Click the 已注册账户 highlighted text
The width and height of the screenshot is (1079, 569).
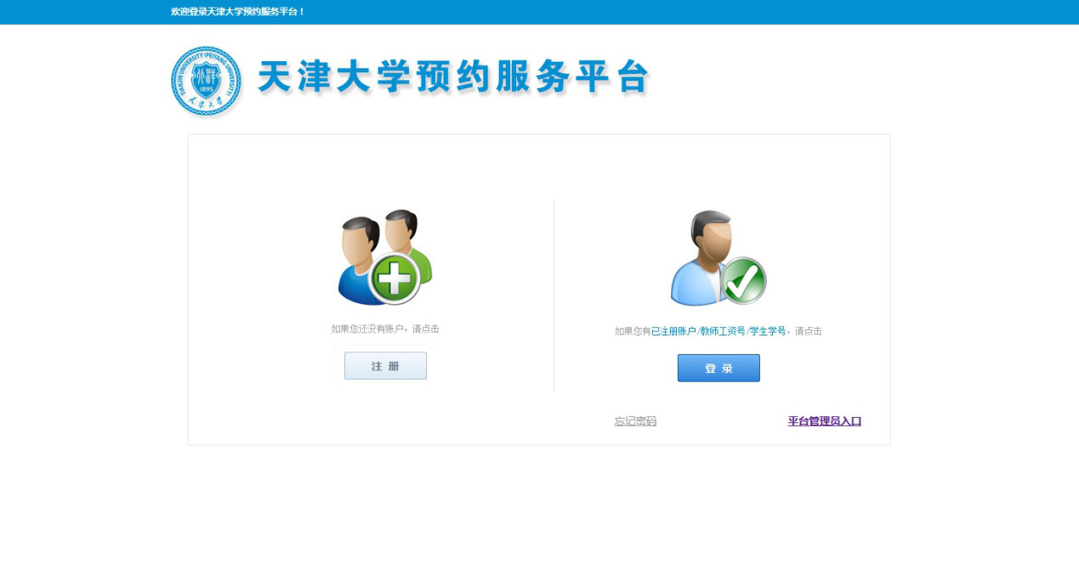pyautogui.click(x=673, y=331)
